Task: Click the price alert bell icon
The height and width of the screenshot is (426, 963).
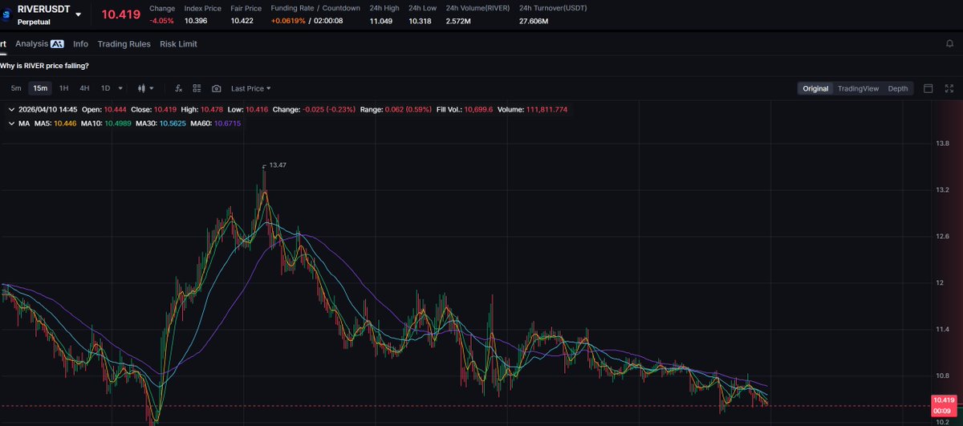Action: coord(949,44)
